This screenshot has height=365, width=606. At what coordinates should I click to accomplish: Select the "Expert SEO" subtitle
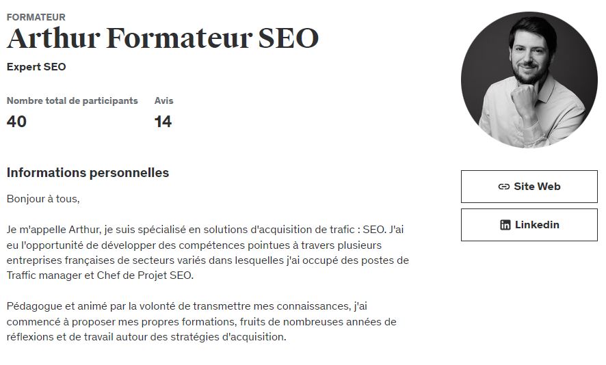click(x=36, y=67)
